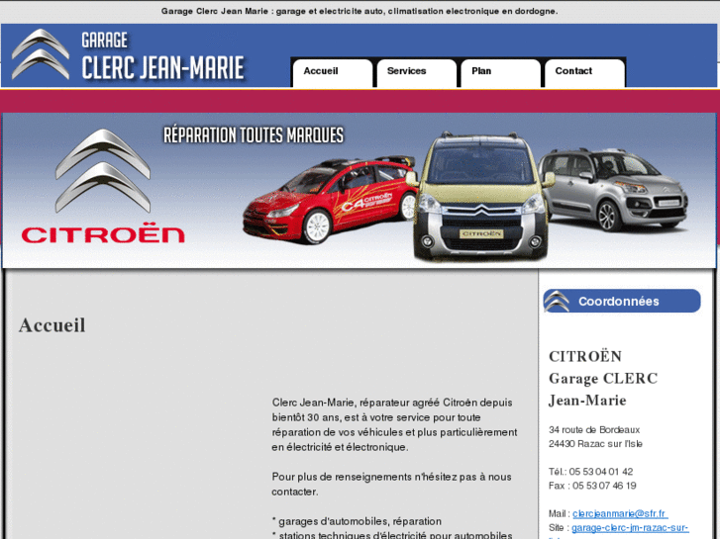Open the Accueil navigation tab
Image resolution: width=720 pixels, height=539 pixels.
click(x=333, y=72)
